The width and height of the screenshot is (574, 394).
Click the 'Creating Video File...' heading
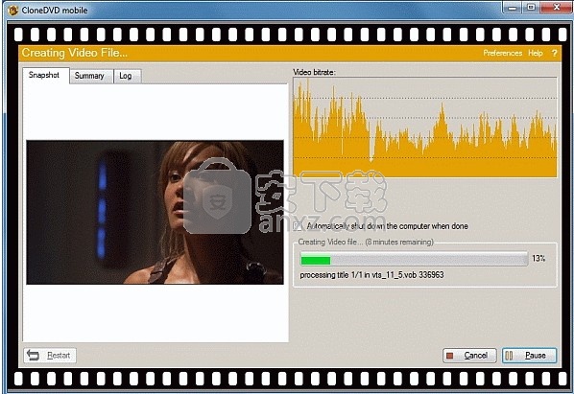coord(75,53)
